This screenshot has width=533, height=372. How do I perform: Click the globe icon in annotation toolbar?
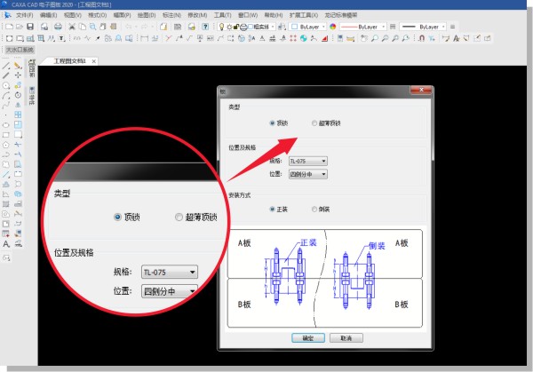(303, 38)
